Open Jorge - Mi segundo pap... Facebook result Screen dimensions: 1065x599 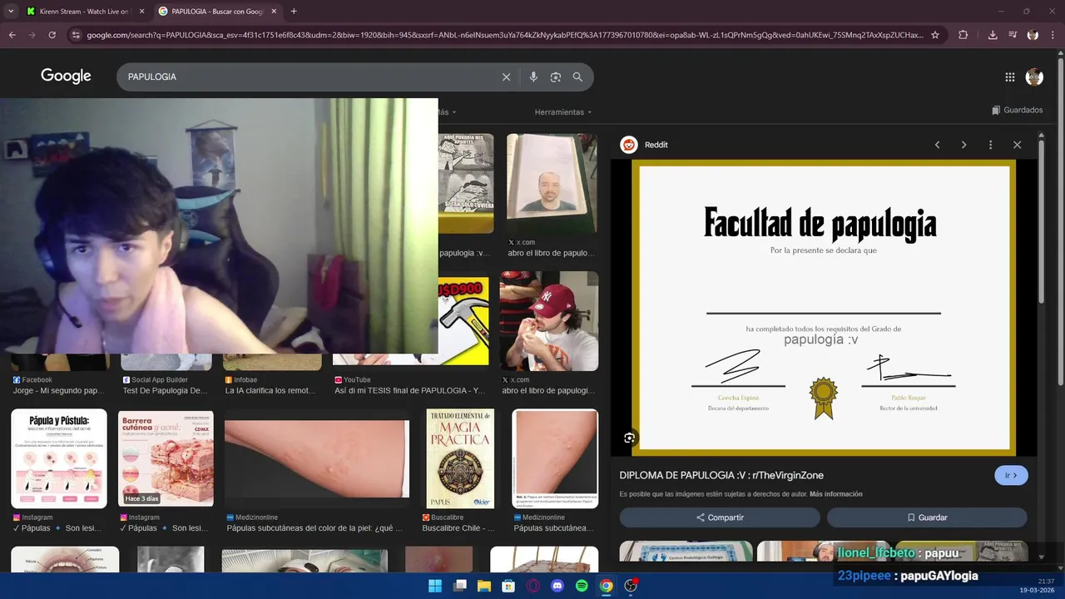click(59, 390)
